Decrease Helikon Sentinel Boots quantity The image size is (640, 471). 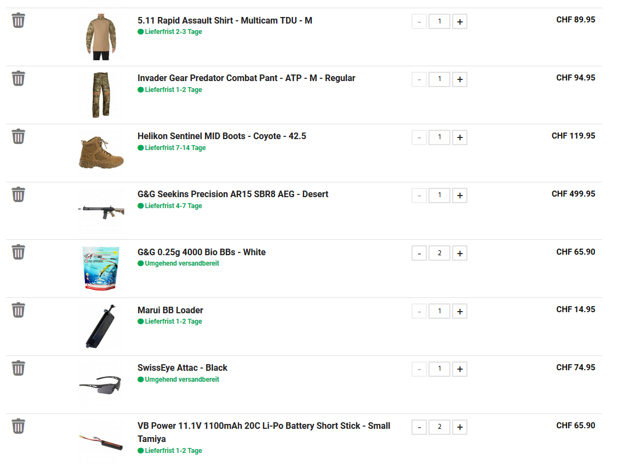pos(419,137)
